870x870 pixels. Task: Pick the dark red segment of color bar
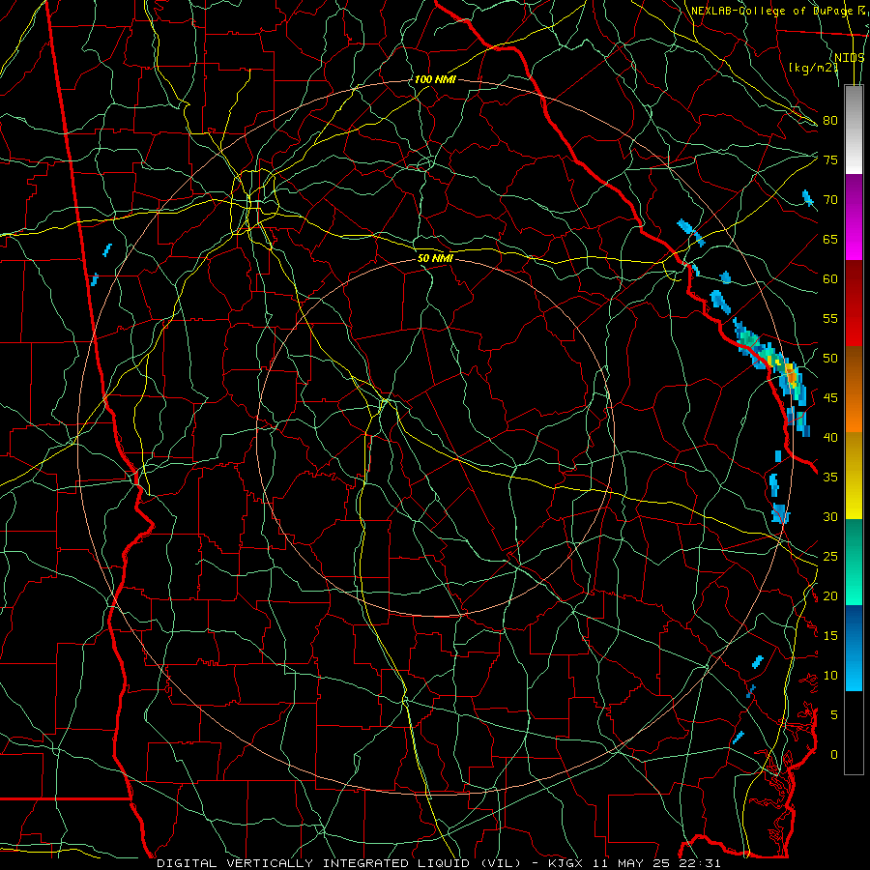854,304
